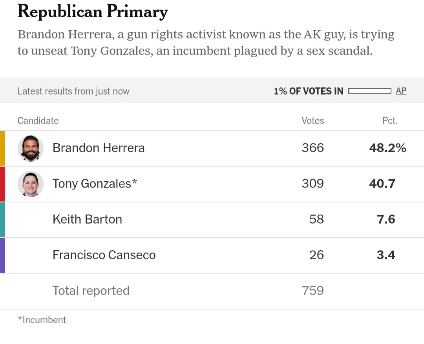Select the Brandon Herrera candidate name
Image resolution: width=424 pixels, height=344 pixels.
point(99,148)
